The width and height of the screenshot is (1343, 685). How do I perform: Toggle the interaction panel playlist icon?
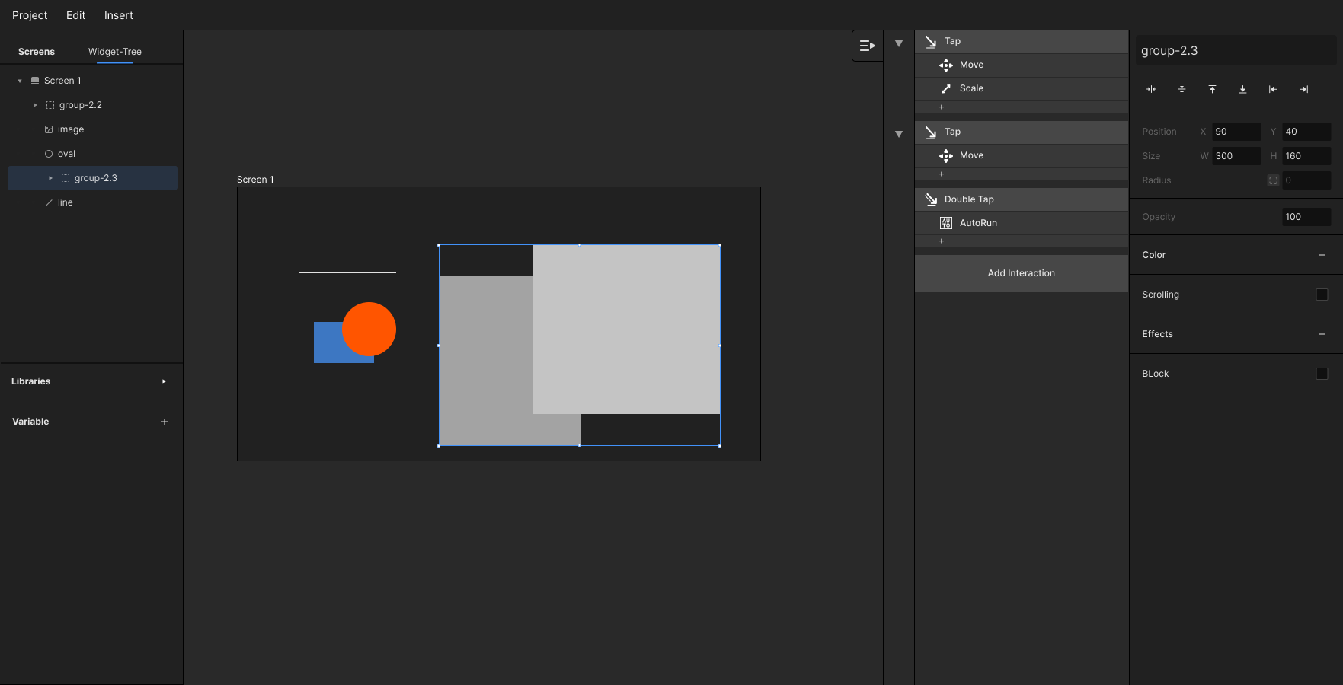pyautogui.click(x=867, y=46)
